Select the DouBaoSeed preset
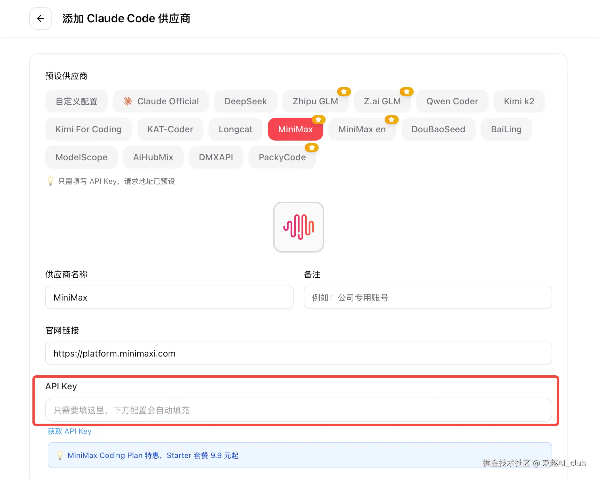Screen dimensions: 598x479 (x=438, y=129)
